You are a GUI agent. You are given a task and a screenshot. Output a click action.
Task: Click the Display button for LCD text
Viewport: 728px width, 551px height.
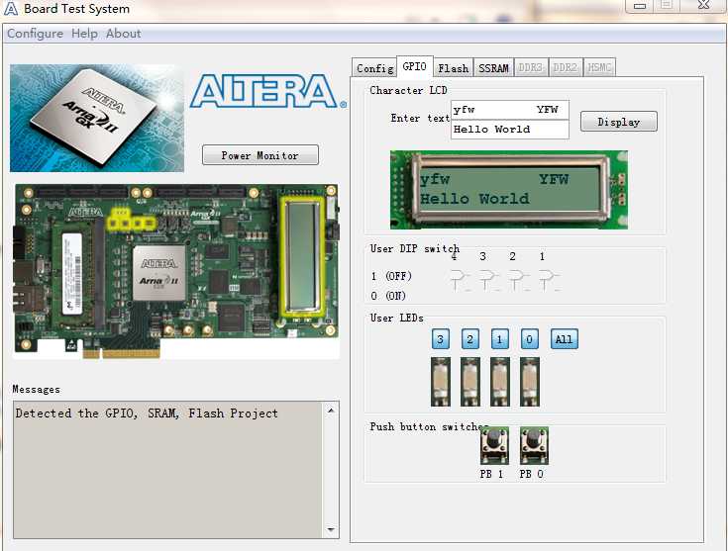tap(618, 122)
